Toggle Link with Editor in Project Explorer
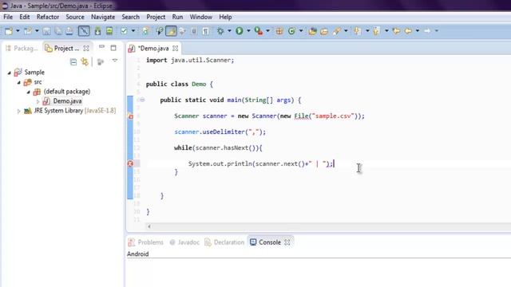Image resolution: width=511 pixels, height=287 pixels. (85, 61)
